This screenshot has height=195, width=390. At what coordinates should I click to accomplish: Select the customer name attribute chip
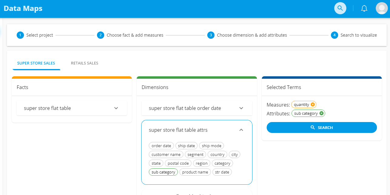[x=166, y=154]
